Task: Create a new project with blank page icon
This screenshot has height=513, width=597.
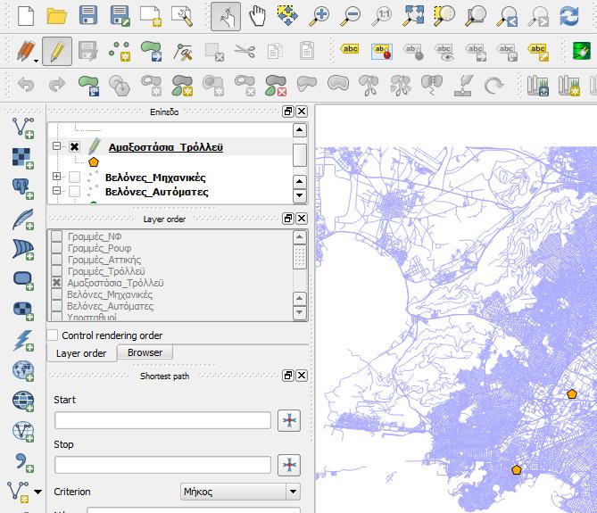Action: click(x=26, y=16)
